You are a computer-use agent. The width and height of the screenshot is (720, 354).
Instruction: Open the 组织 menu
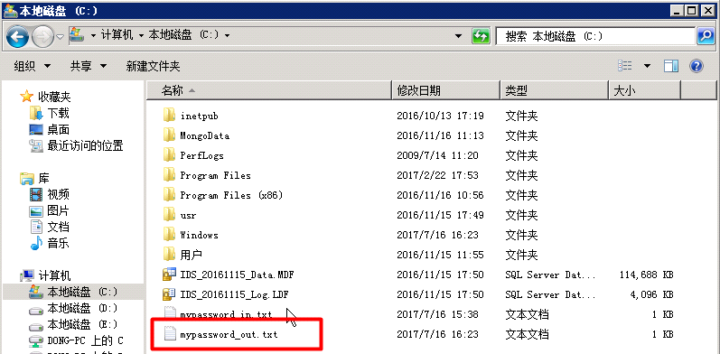33,66
